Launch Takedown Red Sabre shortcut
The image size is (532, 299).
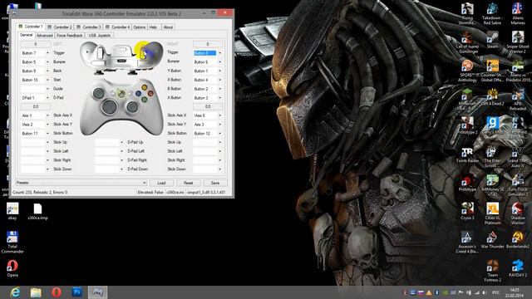[492, 13]
